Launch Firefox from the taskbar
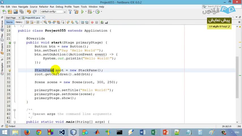Screen dimensions: 242x136 click(27, 132)
